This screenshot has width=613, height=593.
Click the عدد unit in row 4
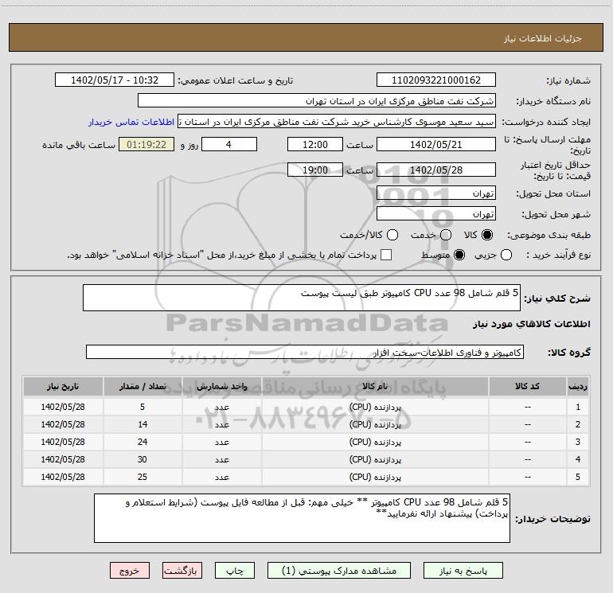point(221,460)
